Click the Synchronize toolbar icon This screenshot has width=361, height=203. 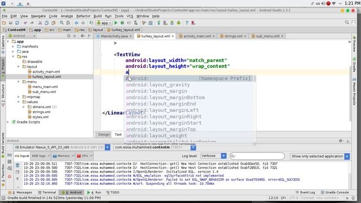[17, 23]
